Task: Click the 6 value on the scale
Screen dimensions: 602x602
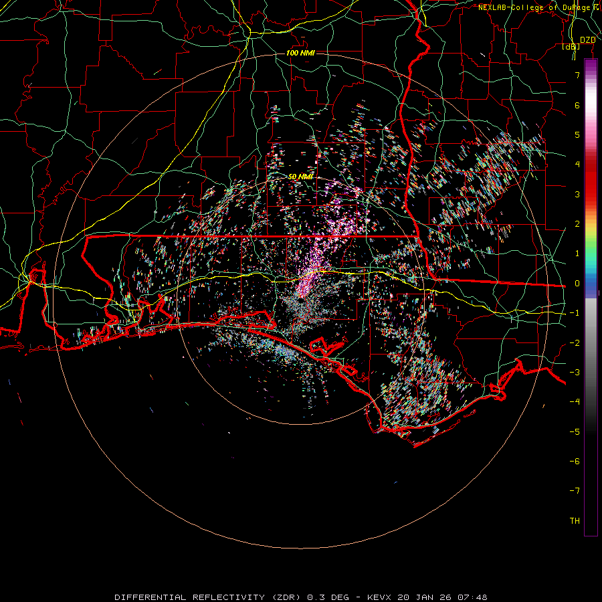Action: [x=577, y=105]
